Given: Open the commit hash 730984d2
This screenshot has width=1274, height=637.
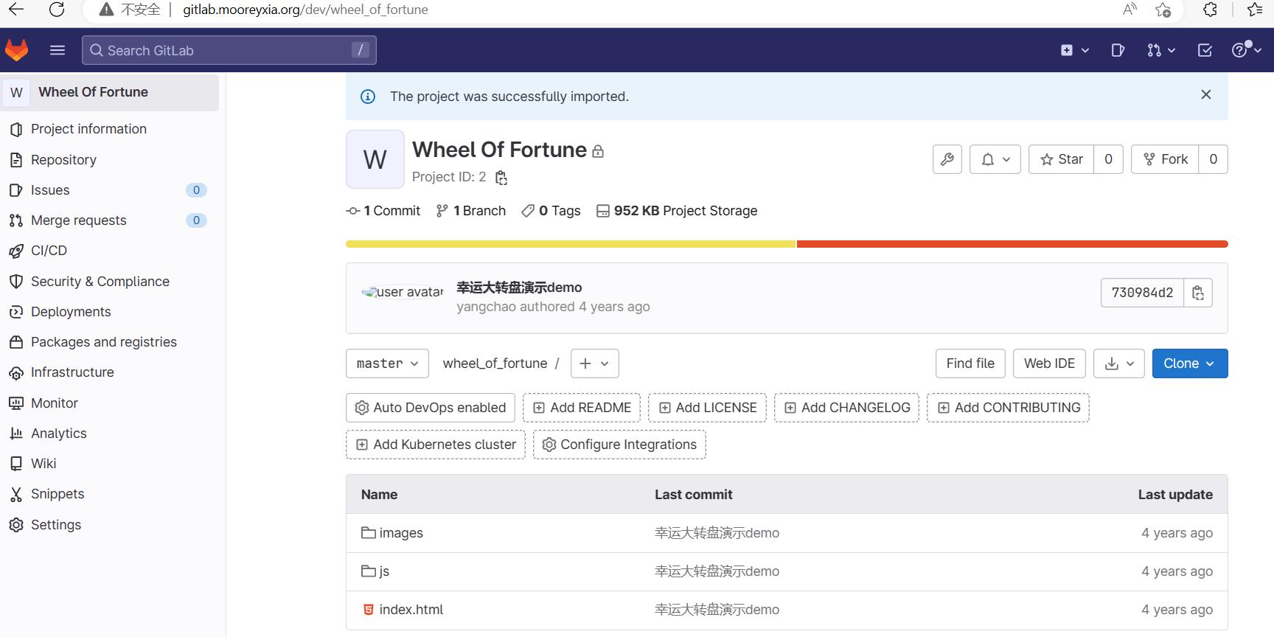Looking at the screenshot, I should 1142,293.
